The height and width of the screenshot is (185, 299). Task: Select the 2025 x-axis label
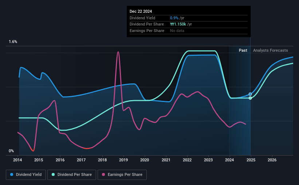tap(251, 160)
